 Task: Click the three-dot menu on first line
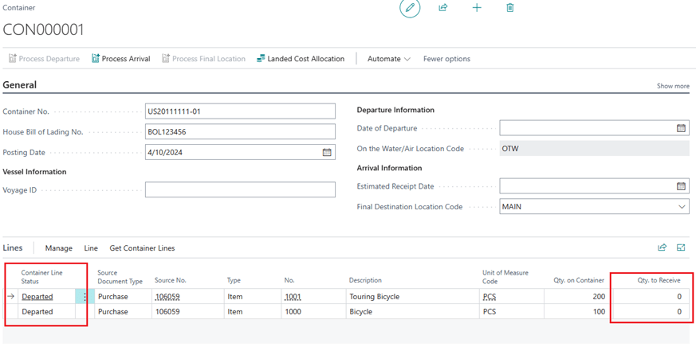[x=85, y=297]
